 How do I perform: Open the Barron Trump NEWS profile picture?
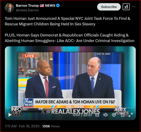[9, 8]
